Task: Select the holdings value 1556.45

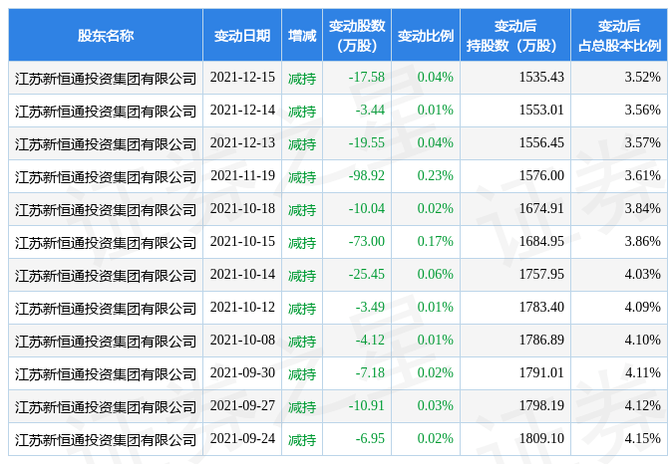Action: [541, 142]
